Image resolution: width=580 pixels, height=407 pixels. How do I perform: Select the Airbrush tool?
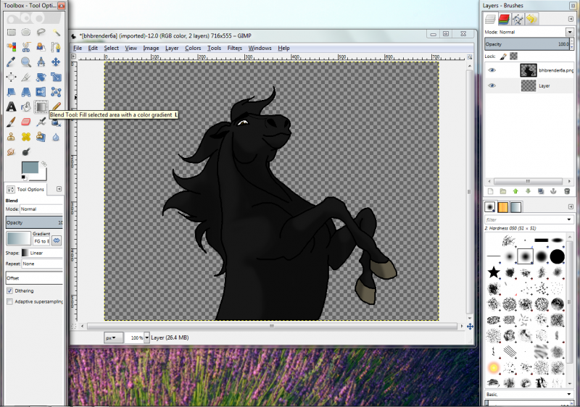pos(41,122)
